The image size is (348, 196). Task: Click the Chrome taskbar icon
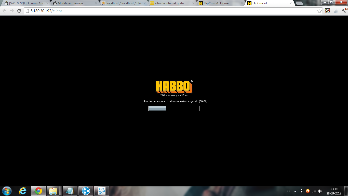point(38,191)
